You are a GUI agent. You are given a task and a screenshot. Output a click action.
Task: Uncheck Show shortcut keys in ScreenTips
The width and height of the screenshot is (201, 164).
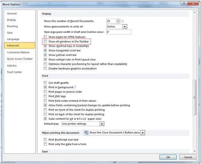pyautogui.click(x=45, y=46)
